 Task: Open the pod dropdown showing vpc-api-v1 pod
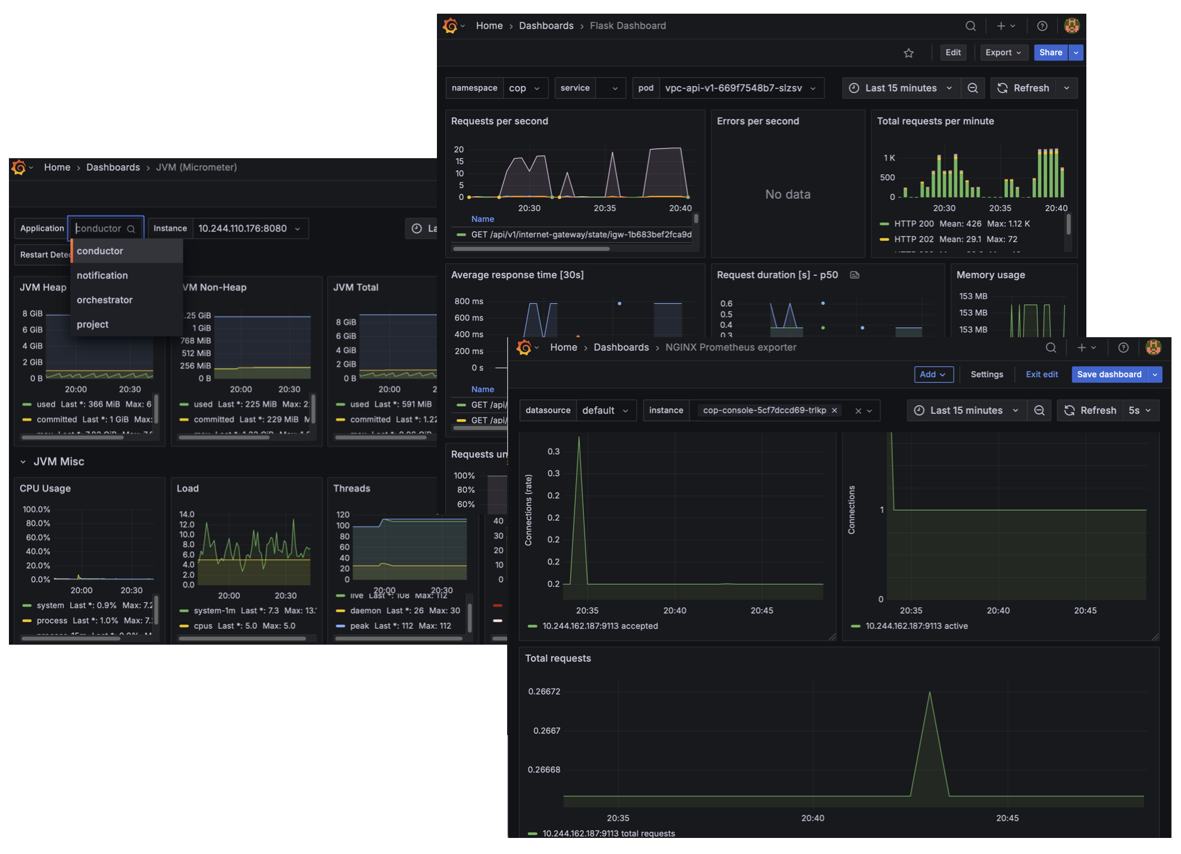(x=738, y=88)
